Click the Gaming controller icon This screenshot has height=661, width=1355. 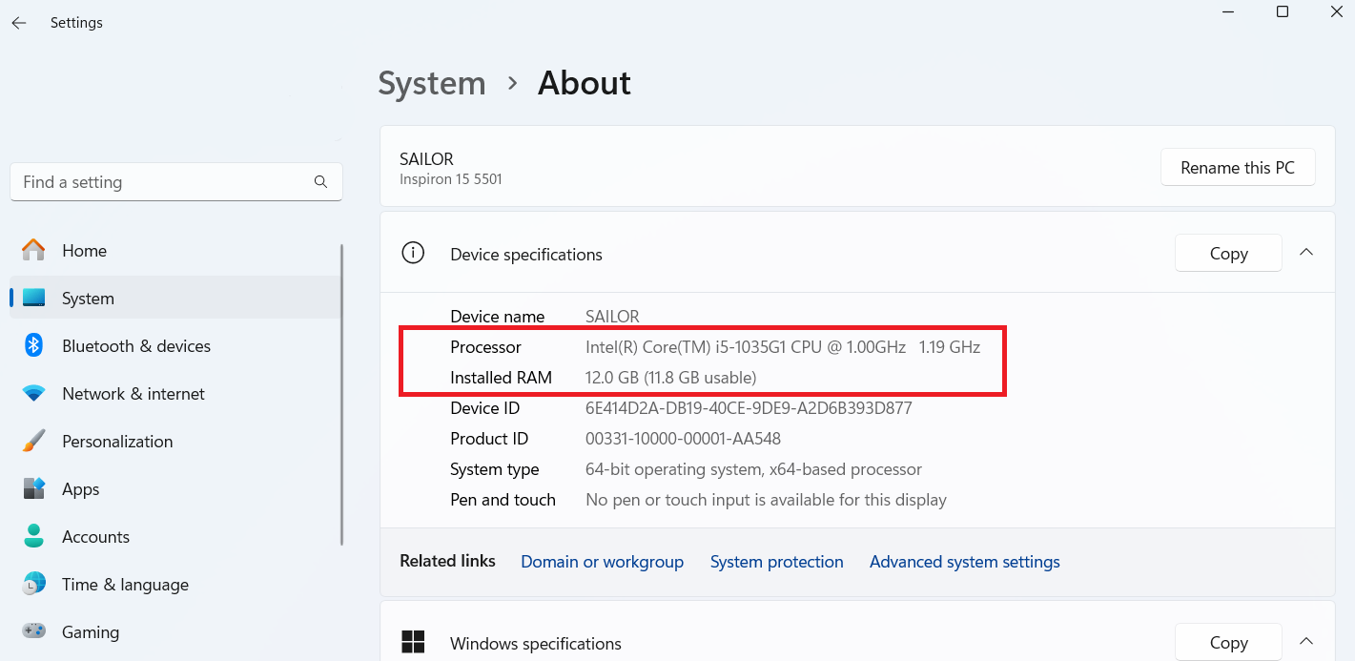[x=33, y=631]
